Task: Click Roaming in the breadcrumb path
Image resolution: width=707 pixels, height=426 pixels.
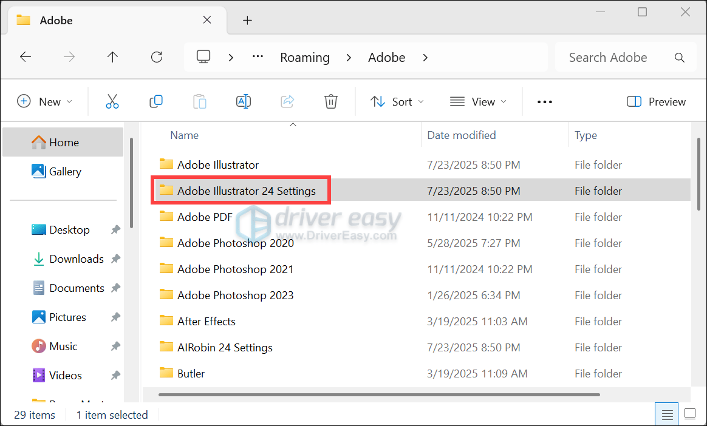Action: click(x=304, y=58)
